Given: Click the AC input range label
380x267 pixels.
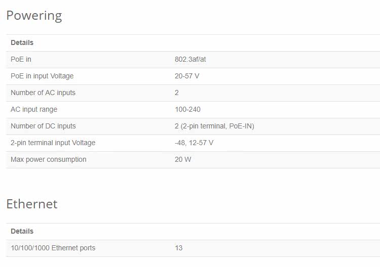Looking at the screenshot, I should (34, 109).
